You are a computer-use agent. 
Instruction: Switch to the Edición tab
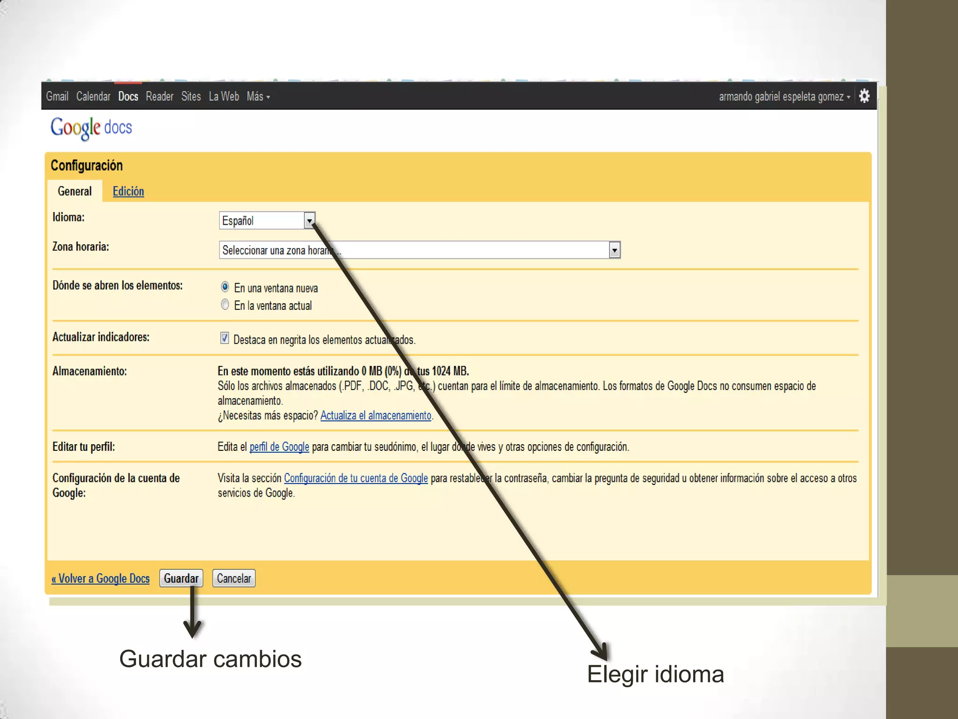click(128, 191)
